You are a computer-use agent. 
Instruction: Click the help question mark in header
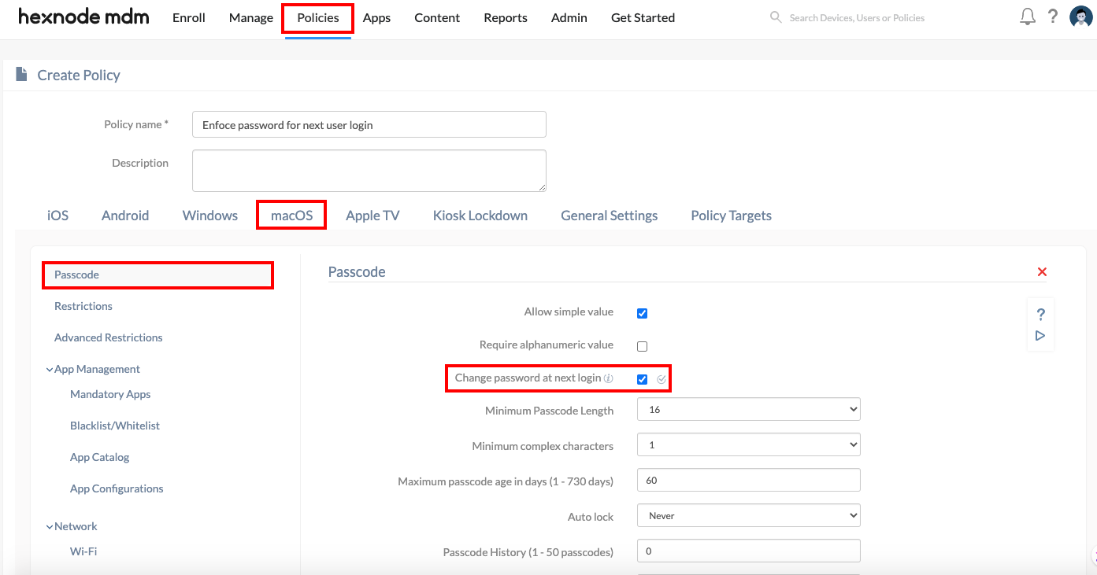(x=1053, y=17)
